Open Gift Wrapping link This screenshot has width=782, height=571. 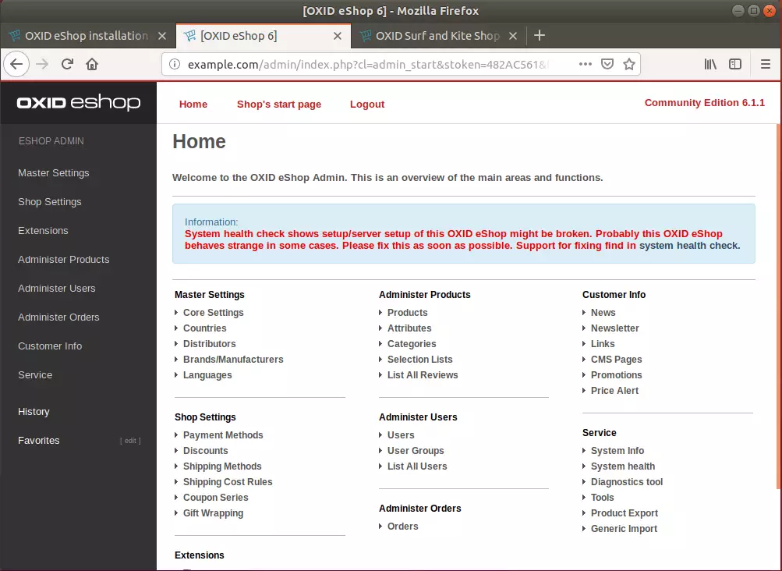(213, 513)
